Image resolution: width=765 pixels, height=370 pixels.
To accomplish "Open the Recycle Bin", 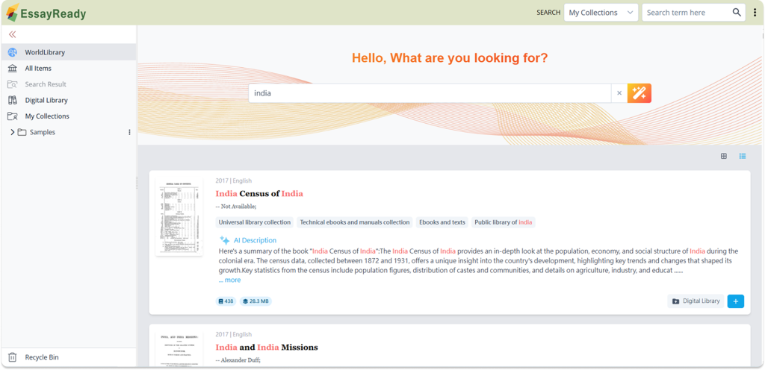I will click(x=69, y=357).
